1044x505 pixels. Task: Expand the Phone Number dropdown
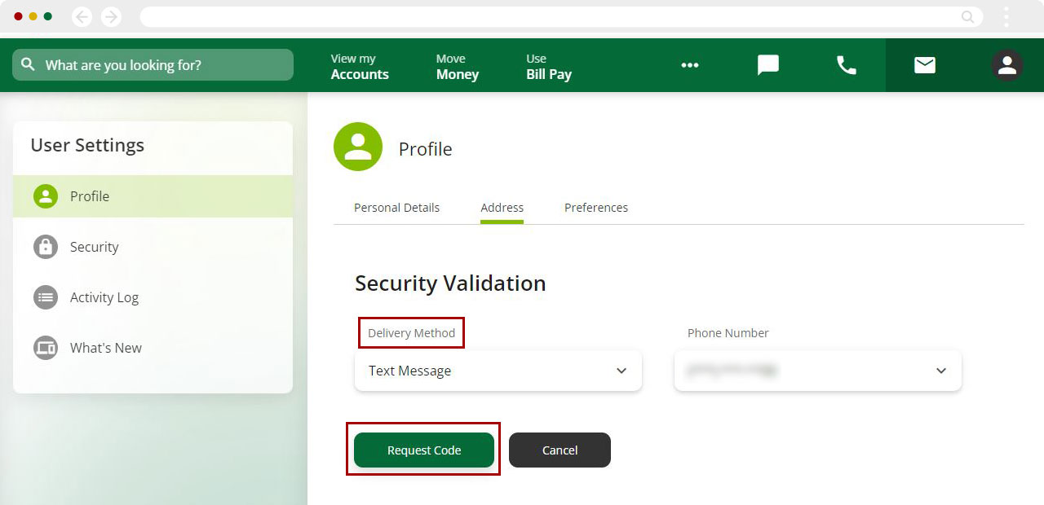pos(817,371)
